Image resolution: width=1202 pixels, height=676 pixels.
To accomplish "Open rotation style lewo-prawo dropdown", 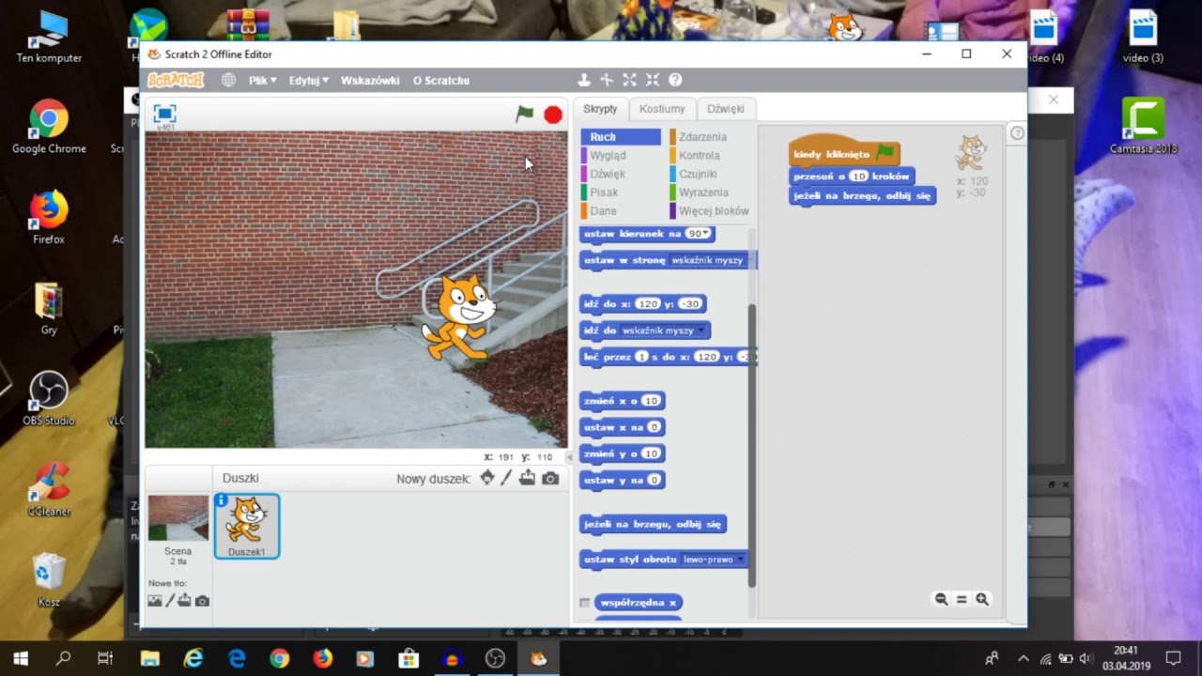I will [x=740, y=560].
